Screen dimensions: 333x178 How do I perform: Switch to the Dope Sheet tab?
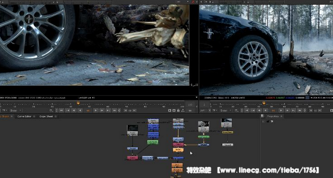pos(46,116)
